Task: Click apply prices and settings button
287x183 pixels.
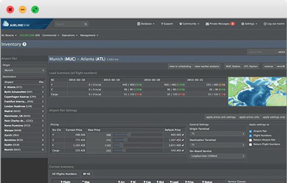Action: (221, 117)
